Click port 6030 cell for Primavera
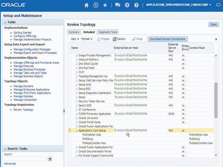Screen dimensions: 223x167 (175, 114)
